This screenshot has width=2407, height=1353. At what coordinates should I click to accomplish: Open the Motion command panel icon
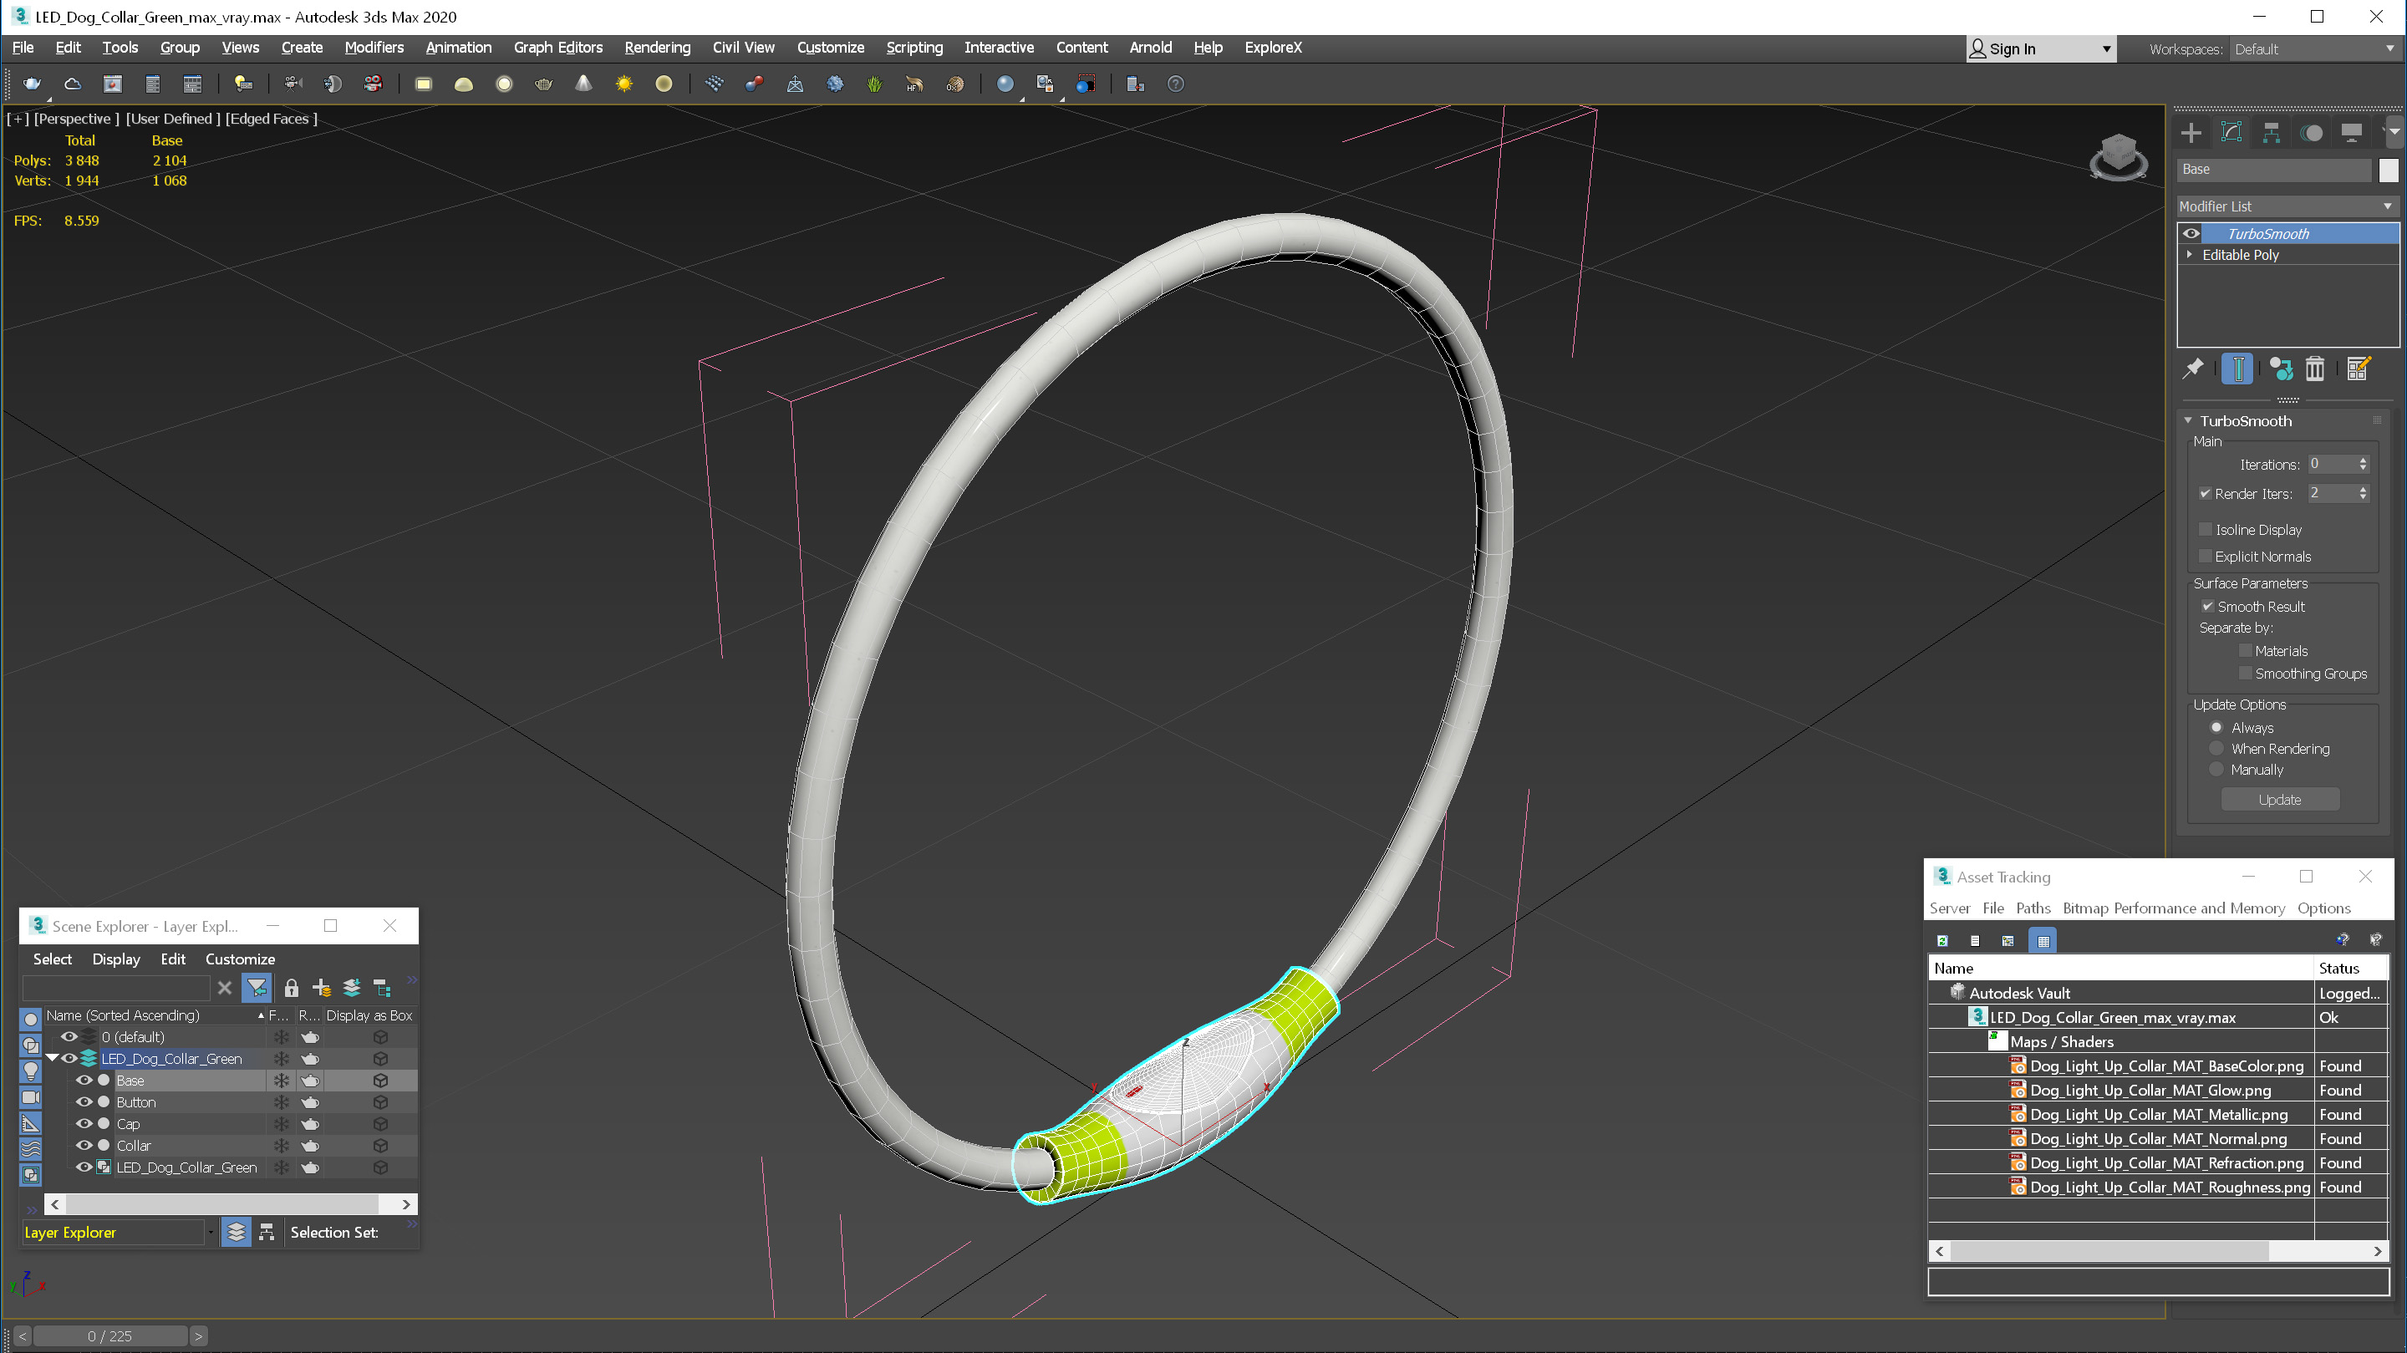pyautogui.click(x=2312, y=133)
